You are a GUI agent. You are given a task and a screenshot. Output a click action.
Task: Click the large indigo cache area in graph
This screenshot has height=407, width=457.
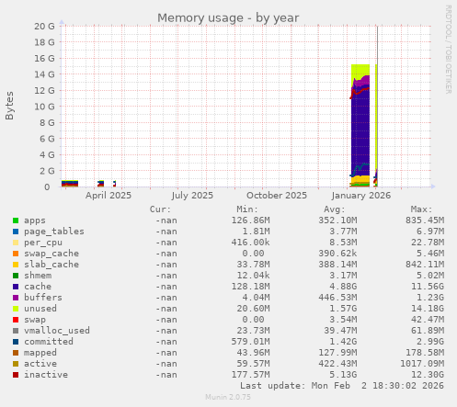[x=360, y=131]
